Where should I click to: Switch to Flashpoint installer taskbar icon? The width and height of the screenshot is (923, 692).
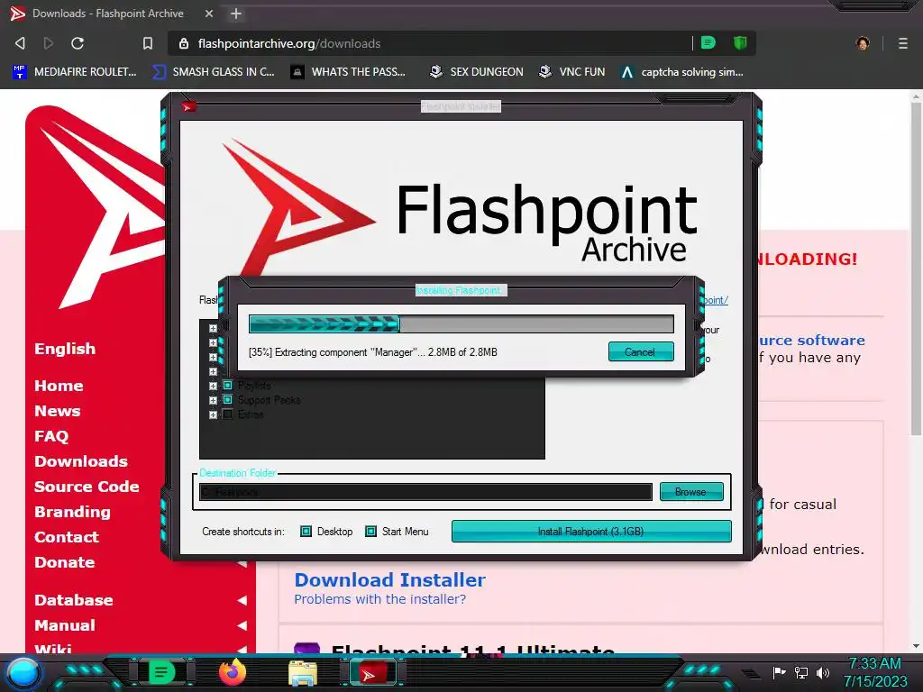click(374, 672)
